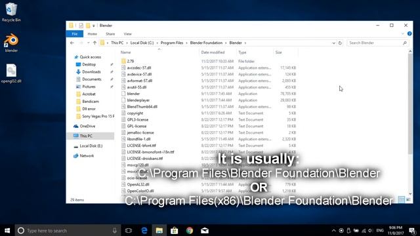Open the Customize Quick Access Toolbar dropdown
420x236 pixels.
(x=94, y=26)
